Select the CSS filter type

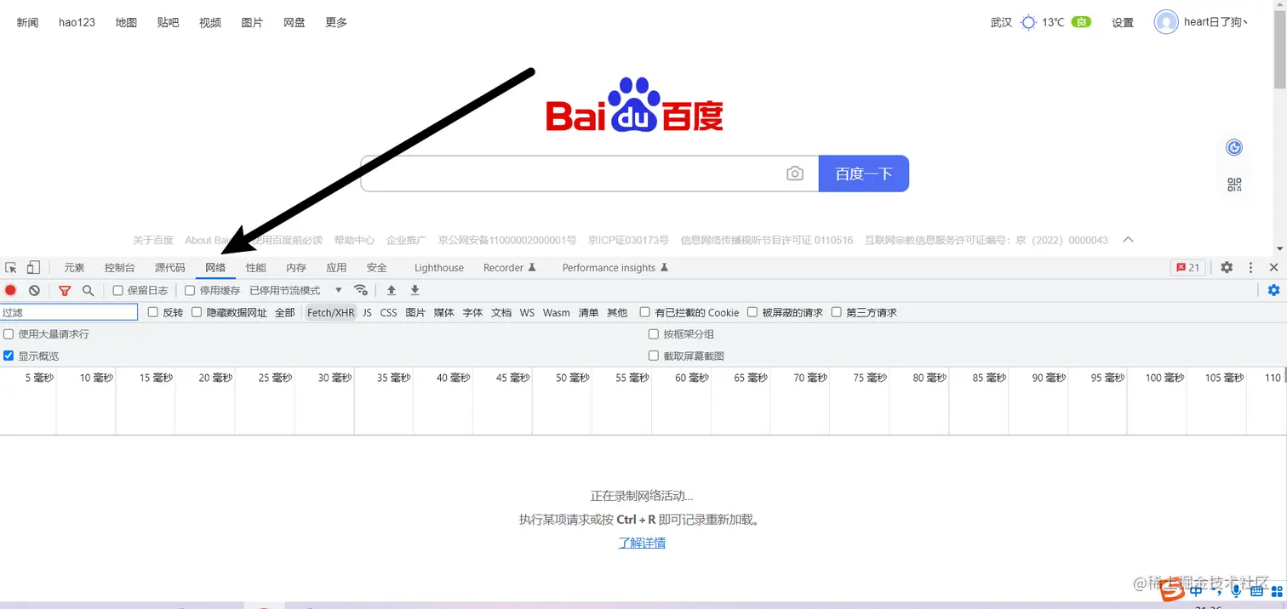tap(388, 312)
